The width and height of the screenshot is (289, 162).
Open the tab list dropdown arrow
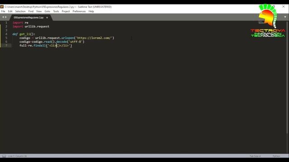point(285,17)
